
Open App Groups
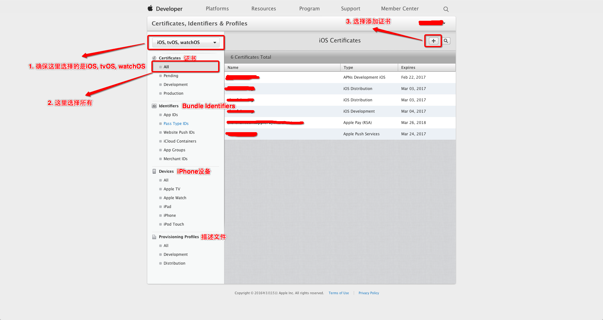pos(174,150)
